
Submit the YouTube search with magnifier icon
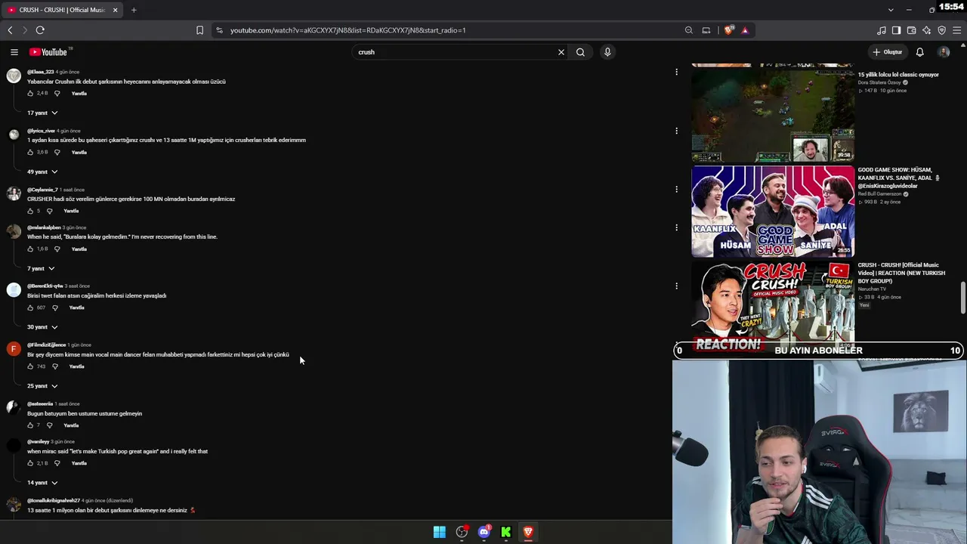point(580,52)
